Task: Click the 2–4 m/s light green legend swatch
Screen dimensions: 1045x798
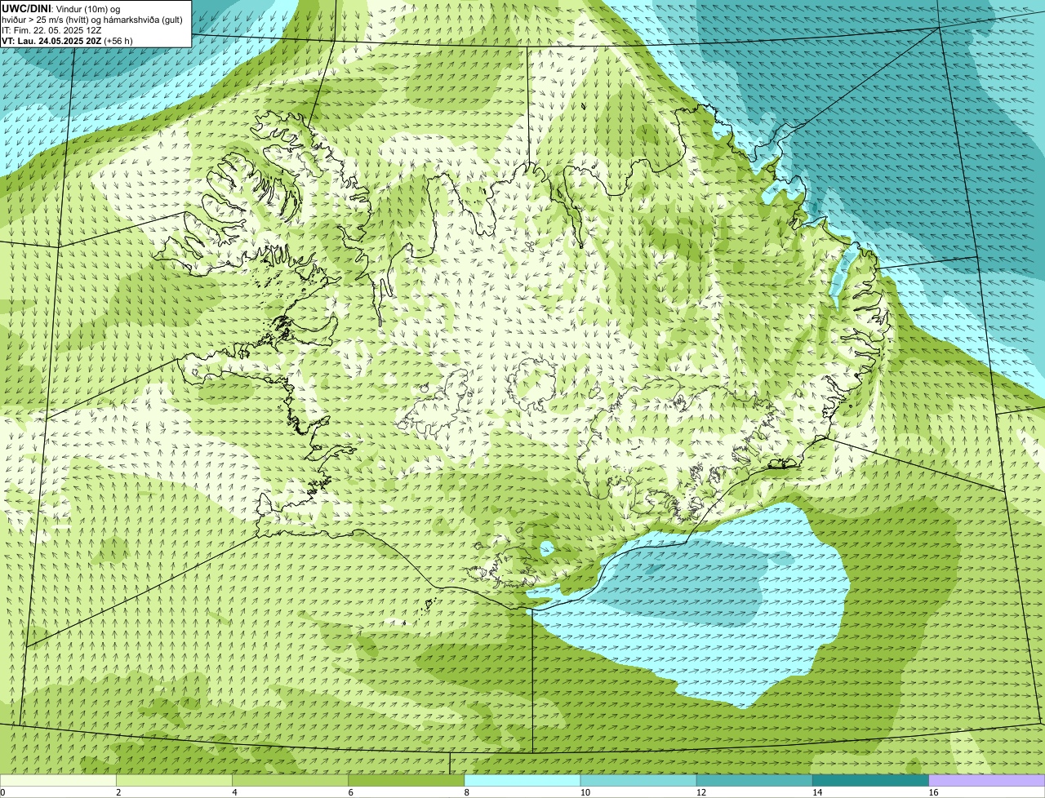Action: [174, 780]
